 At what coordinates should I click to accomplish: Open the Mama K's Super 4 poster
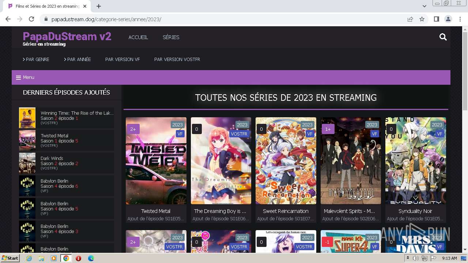[x=351, y=241]
